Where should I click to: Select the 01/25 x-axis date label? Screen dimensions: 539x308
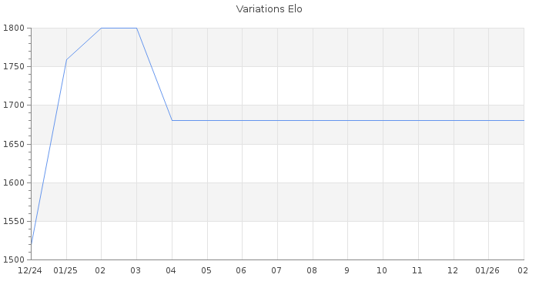[66, 270]
